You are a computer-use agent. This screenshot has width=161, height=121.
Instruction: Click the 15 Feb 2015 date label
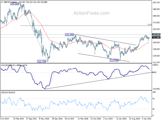[x=18, y=119]
